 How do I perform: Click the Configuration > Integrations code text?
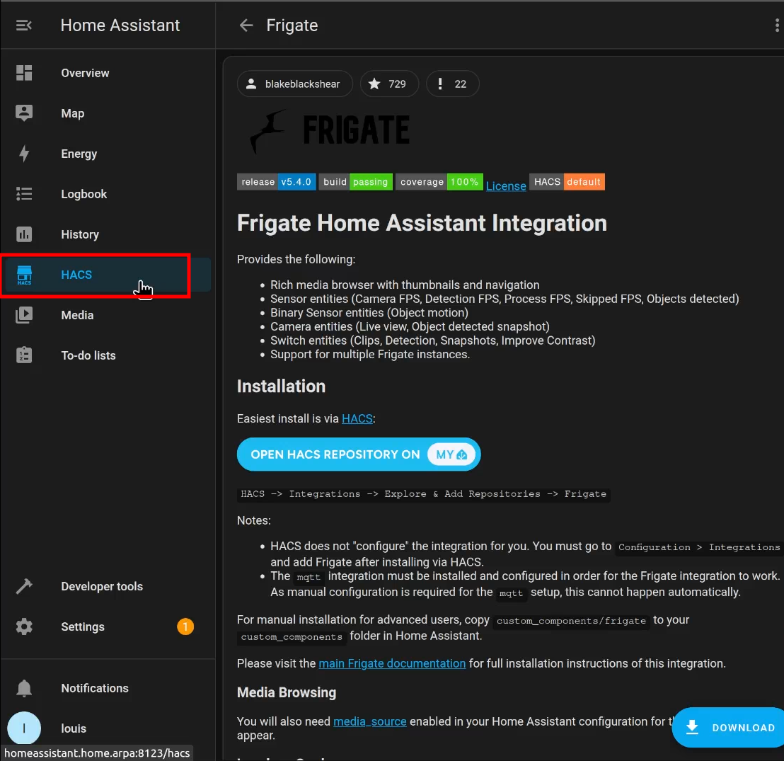(x=699, y=547)
